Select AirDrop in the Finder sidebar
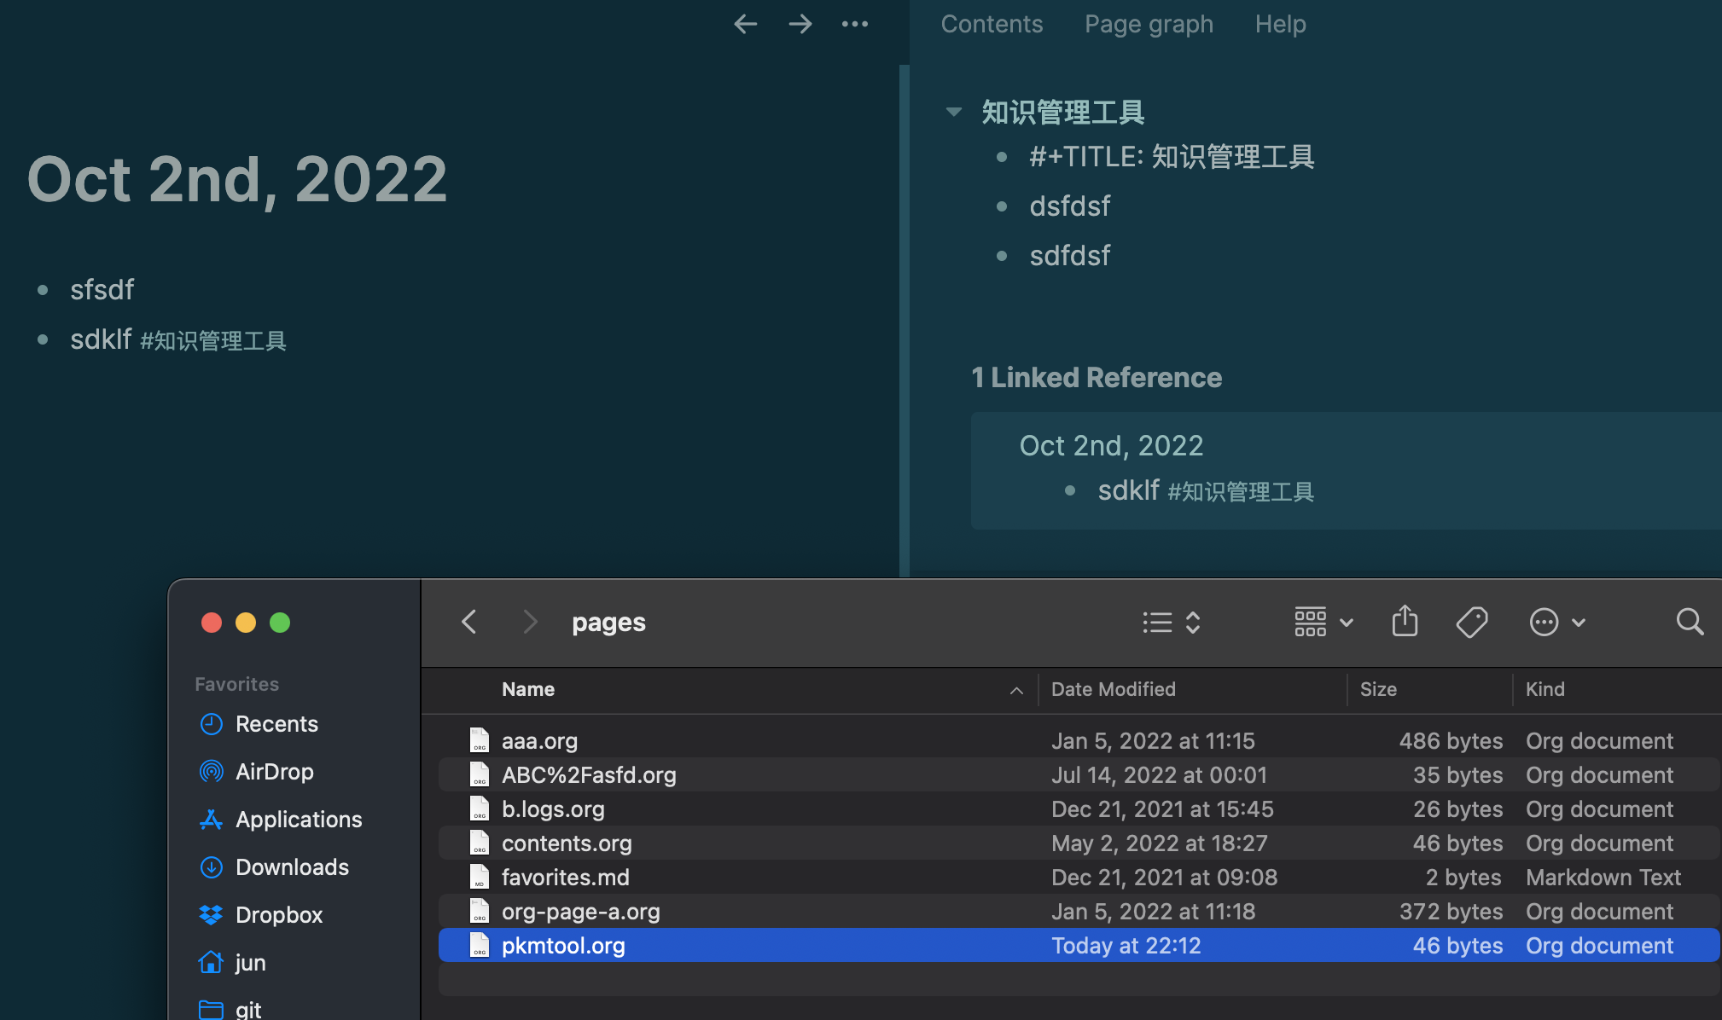1722x1020 pixels. pyautogui.click(x=274, y=772)
